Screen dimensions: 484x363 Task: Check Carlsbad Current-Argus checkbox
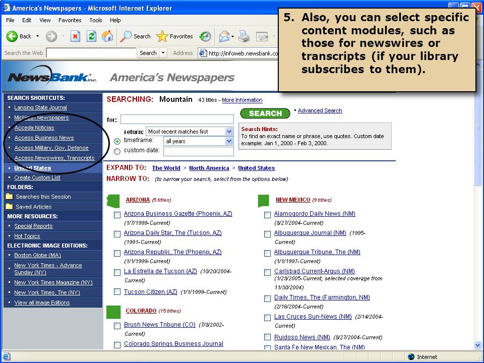267,272
